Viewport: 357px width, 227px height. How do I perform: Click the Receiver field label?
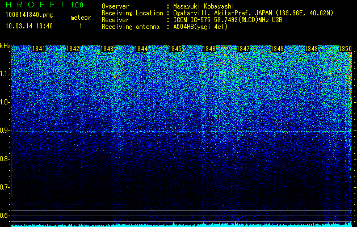(115, 20)
